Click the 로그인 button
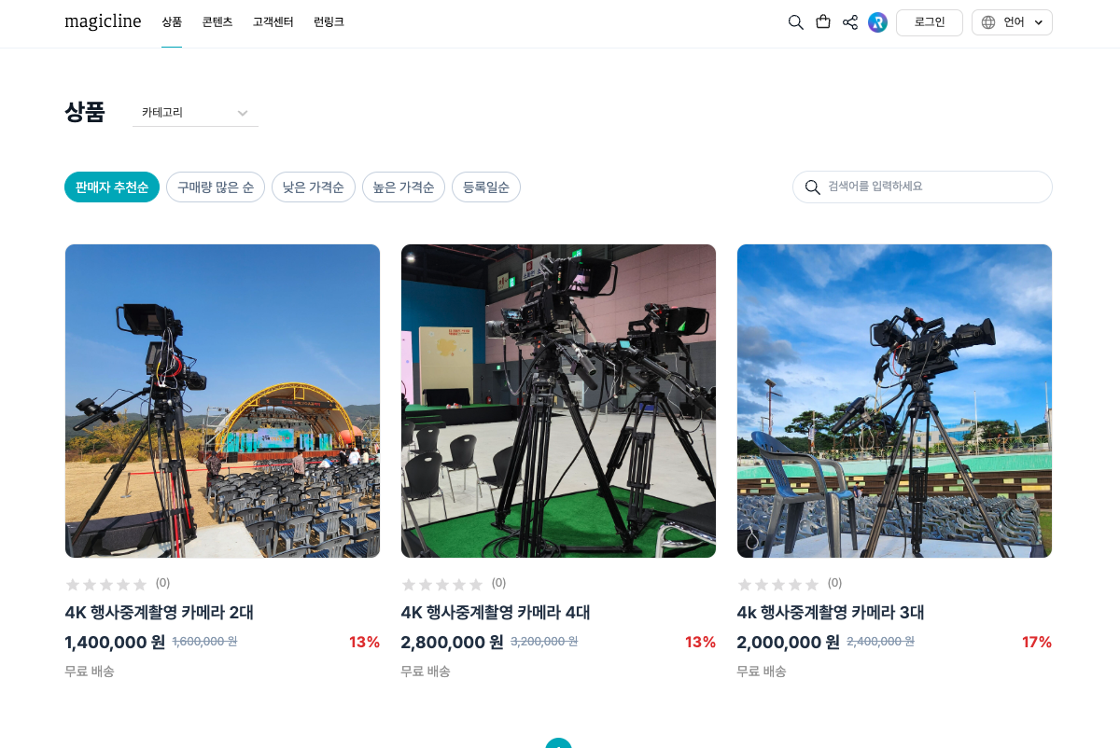Screen dimensions: 1120x748 [930, 22]
